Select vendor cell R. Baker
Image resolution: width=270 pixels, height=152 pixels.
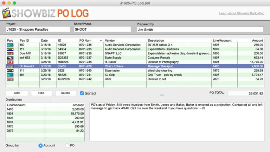[x=110, y=62]
